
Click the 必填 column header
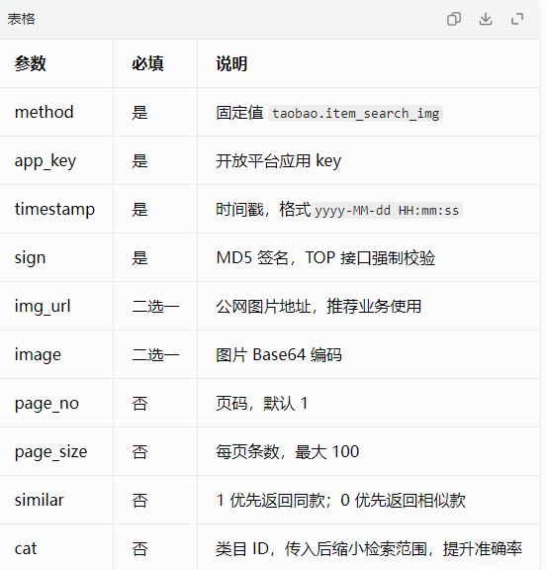(x=147, y=63)
